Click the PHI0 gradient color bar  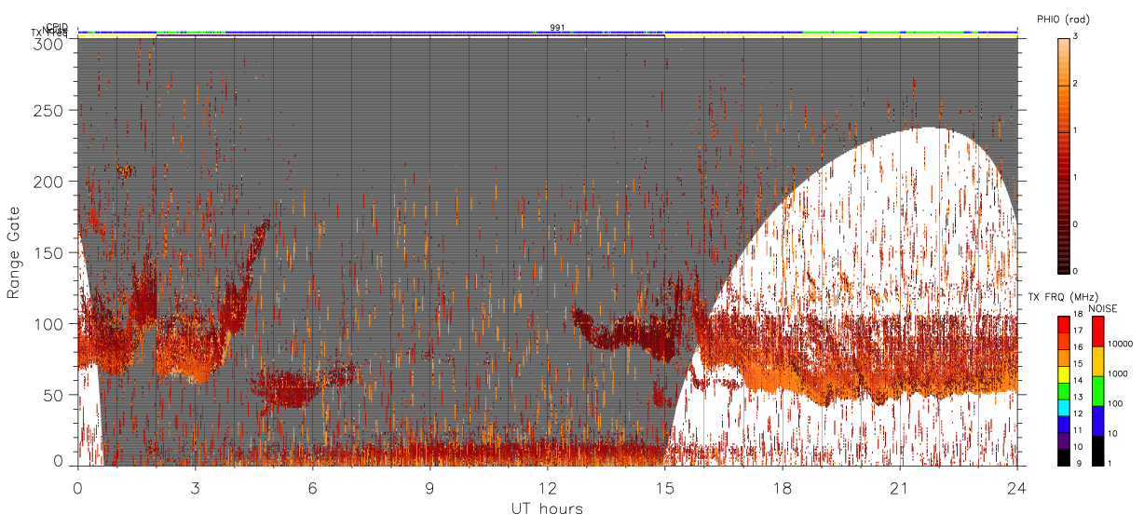click(1064, 155)
